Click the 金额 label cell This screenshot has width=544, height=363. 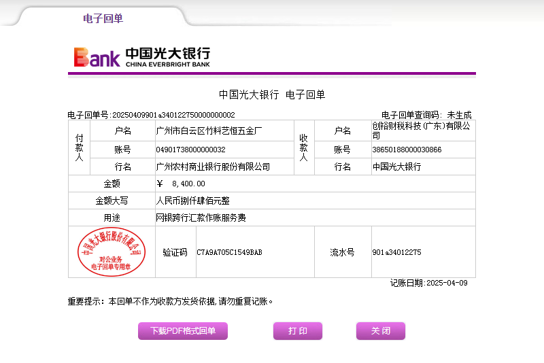pos(112,184)
